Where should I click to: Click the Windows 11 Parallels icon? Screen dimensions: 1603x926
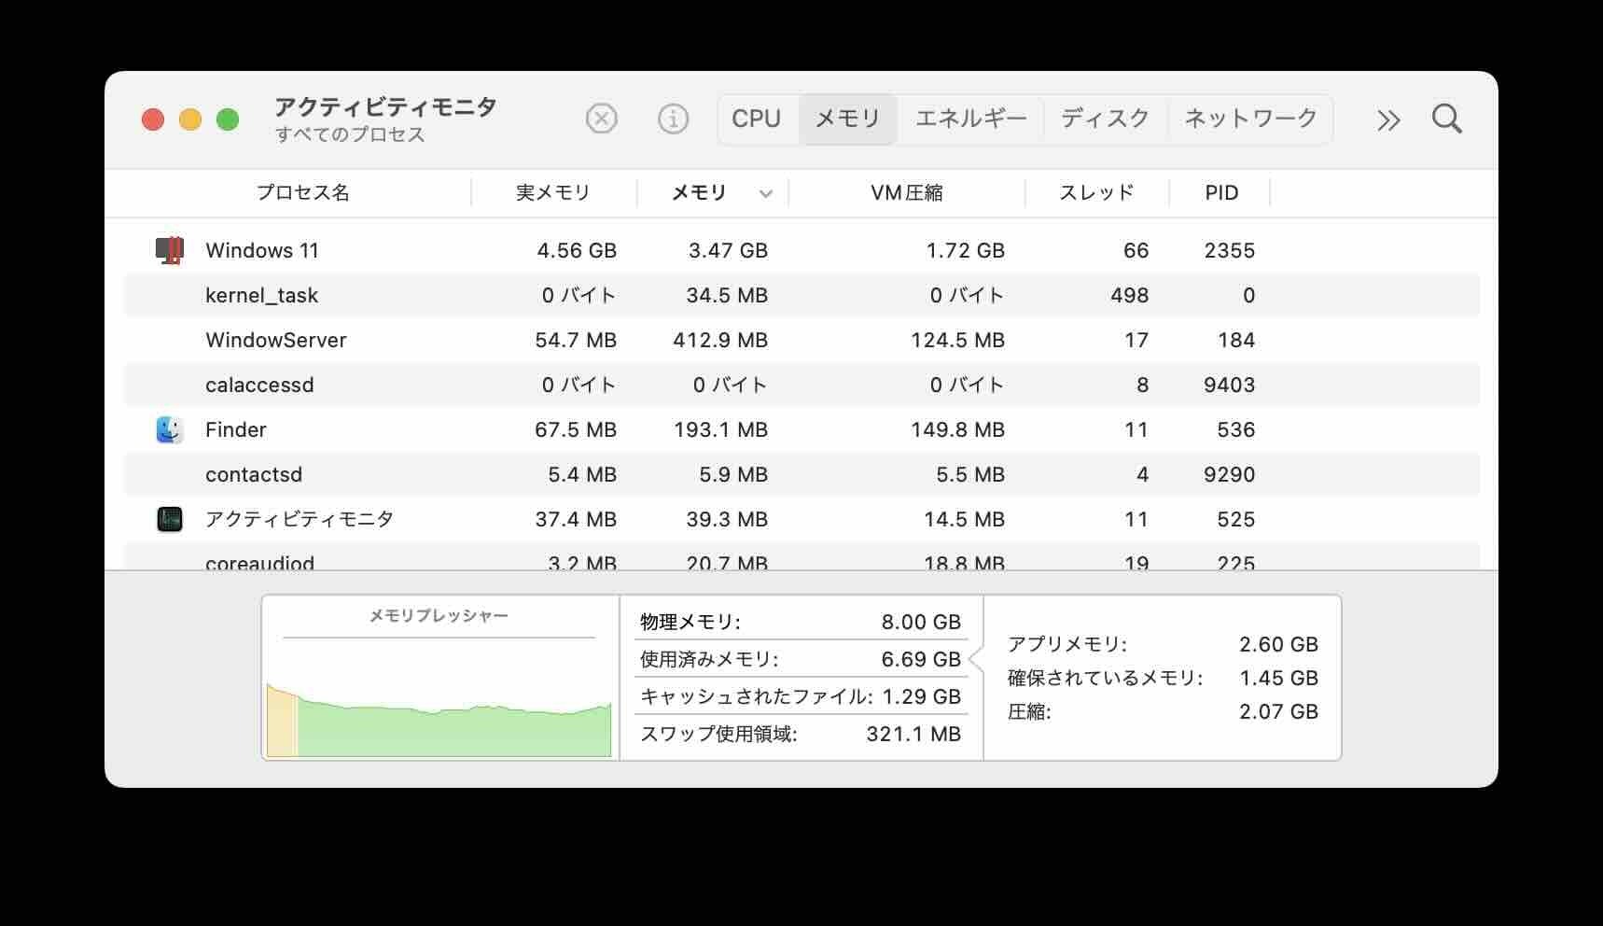(170, 250)
